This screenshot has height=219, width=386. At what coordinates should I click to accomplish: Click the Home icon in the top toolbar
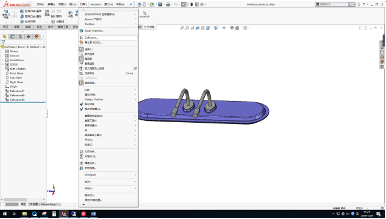(140, 4)
